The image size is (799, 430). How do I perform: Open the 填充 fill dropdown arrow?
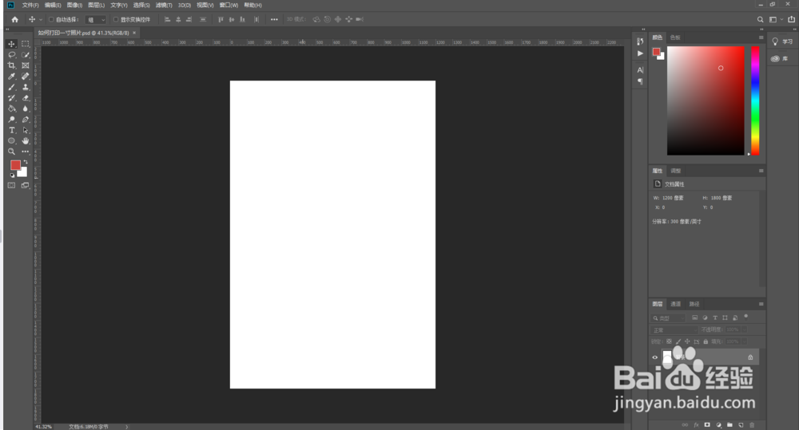click(743, 341)
